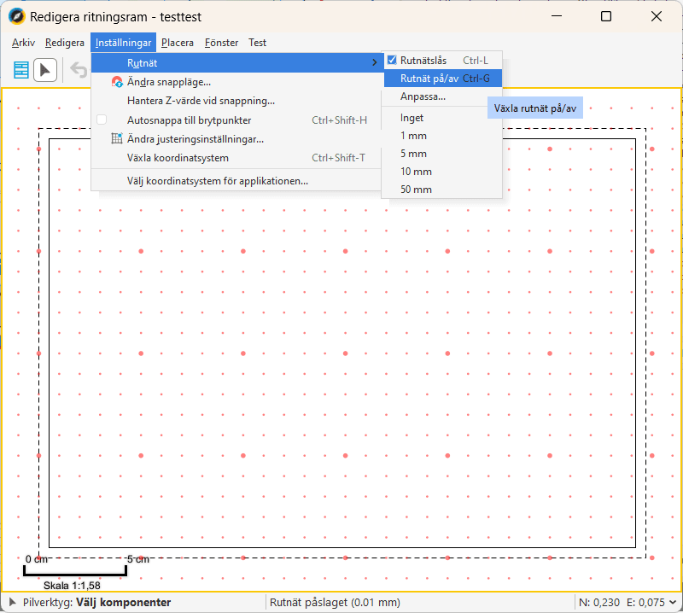
Task: Open the Arkiv menu
Action: (24, 43)
